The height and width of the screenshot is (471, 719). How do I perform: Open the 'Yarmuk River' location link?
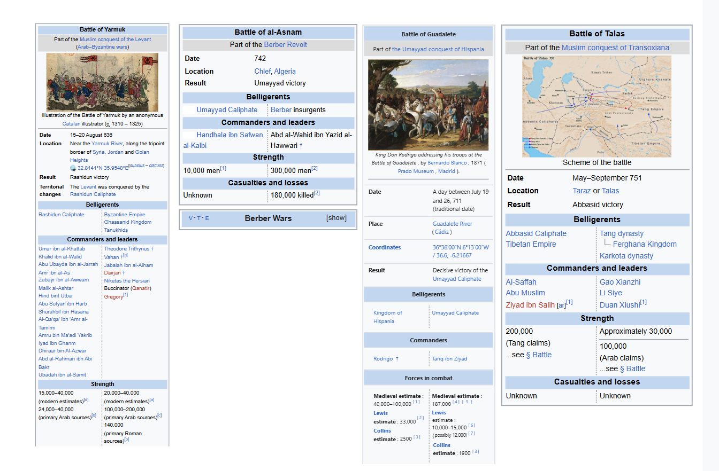pyautogui.click(x=107, y=144)
